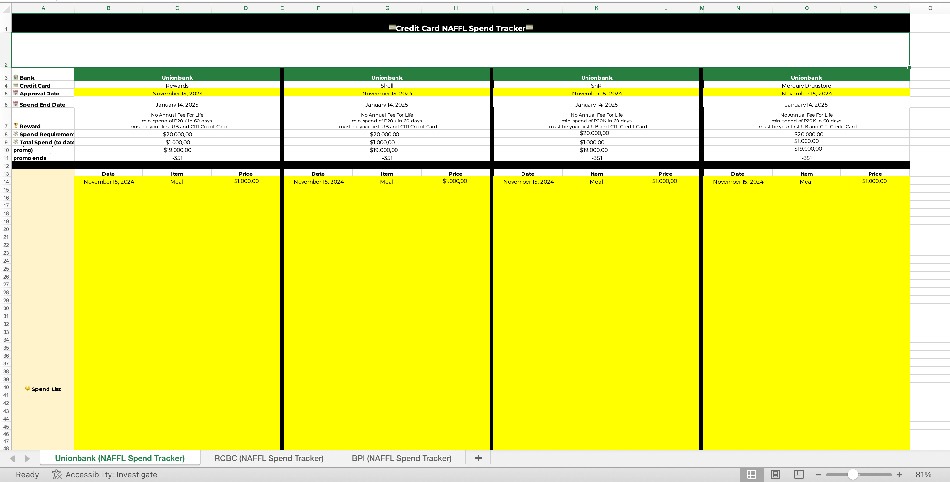The image size is (950, 482).
Task: Click the bank emoji icon beside "Bank"
Action: (x=16, y=77)
